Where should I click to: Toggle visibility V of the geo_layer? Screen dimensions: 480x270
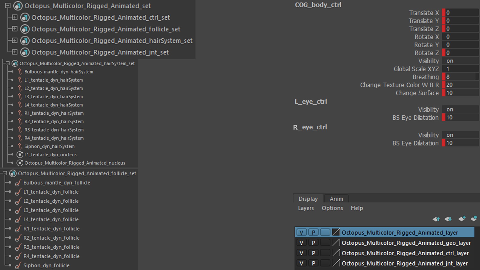[x=301, y=243]
